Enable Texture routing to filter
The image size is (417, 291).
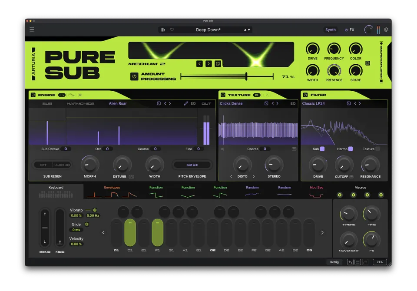point(377,149)
